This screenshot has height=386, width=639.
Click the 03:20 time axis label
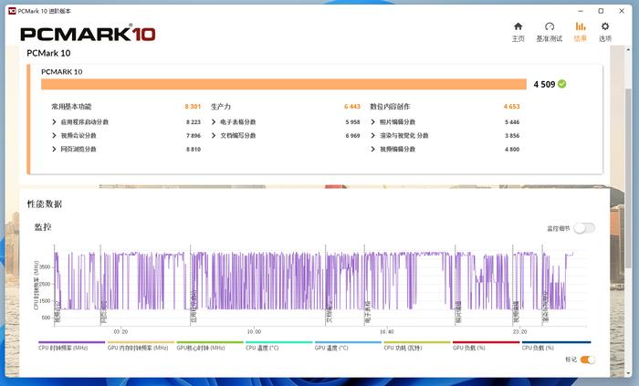click(x=120, y=332)
